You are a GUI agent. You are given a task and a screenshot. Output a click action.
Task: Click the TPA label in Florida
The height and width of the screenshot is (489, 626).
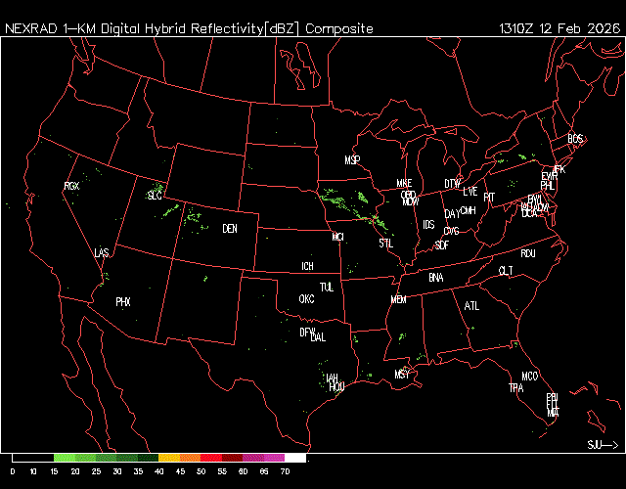tap(516, 388)
